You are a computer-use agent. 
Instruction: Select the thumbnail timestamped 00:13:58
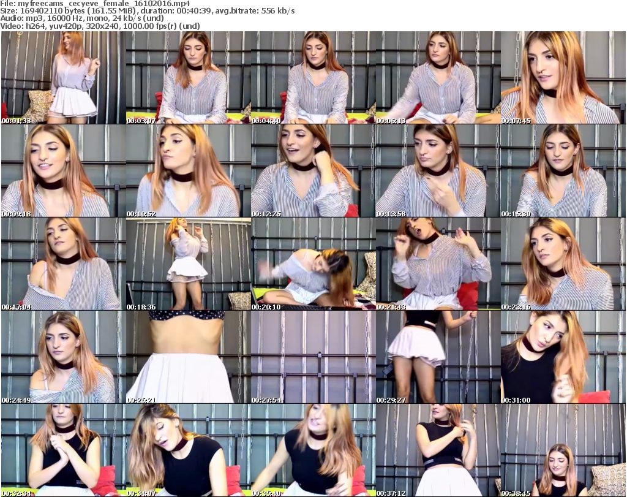click(438, 171)
